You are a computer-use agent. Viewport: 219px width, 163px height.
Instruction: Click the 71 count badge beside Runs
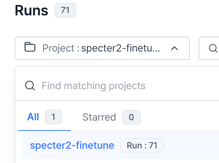(x=65, y=10)
